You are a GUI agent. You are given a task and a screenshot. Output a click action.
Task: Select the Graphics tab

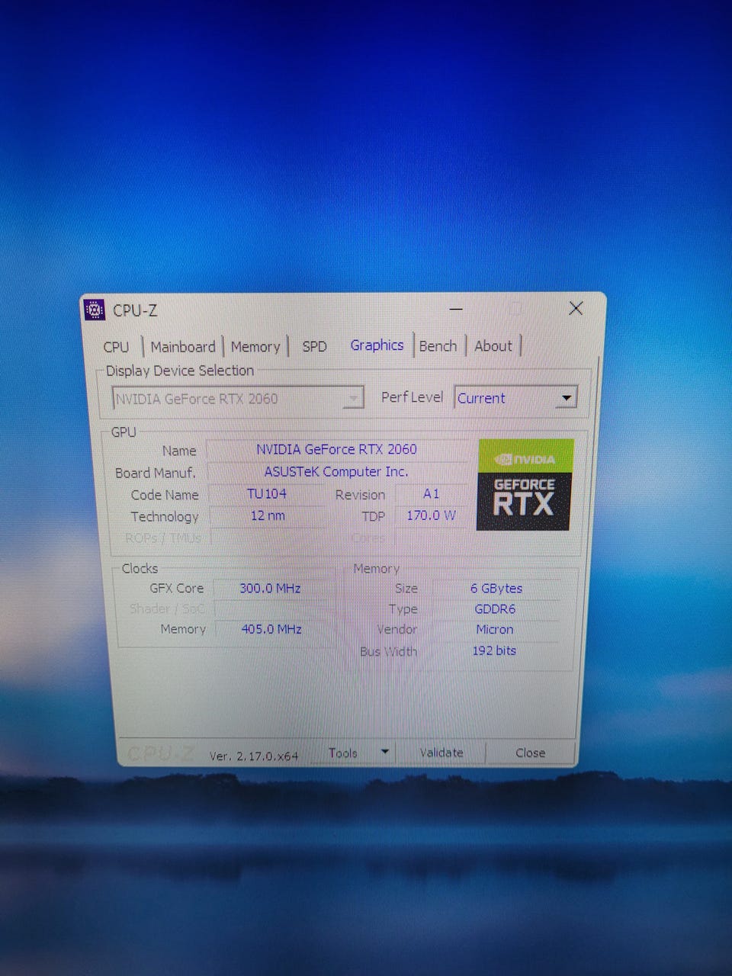tap(377, 345)
